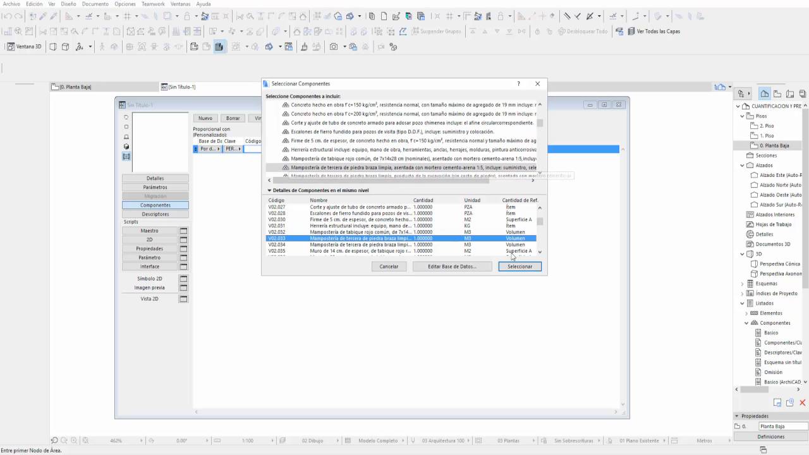
Task: Click the help question mark in dialog title
Action: click(x=519, y=83)
